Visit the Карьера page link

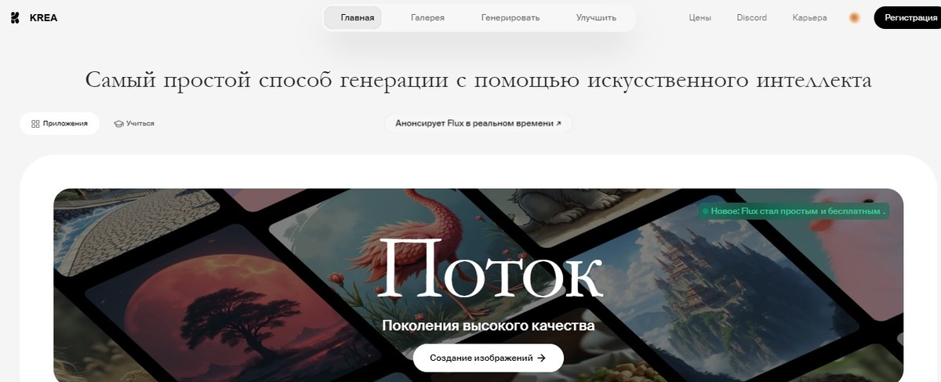(x=810, y=17)
